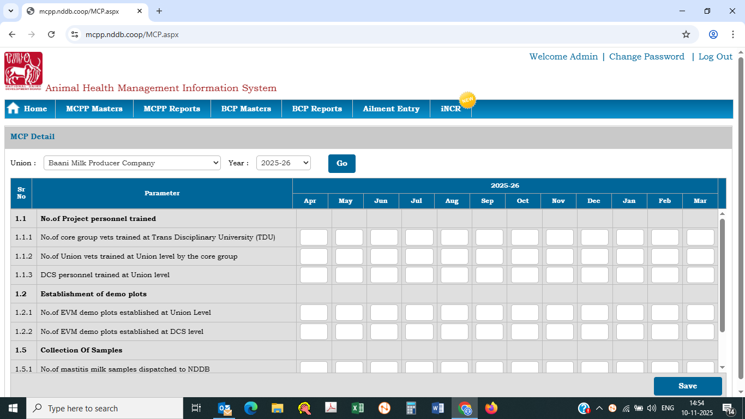Click the NDDB logo in the header

click(x=23, y=71)
